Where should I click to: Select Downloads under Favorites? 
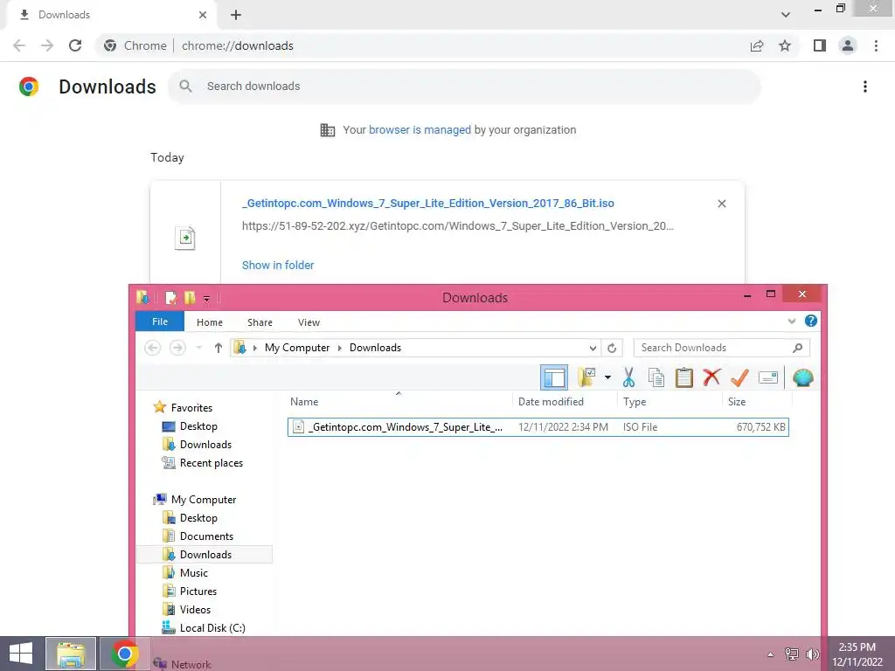pyautogui.click(x=205, y=445)
